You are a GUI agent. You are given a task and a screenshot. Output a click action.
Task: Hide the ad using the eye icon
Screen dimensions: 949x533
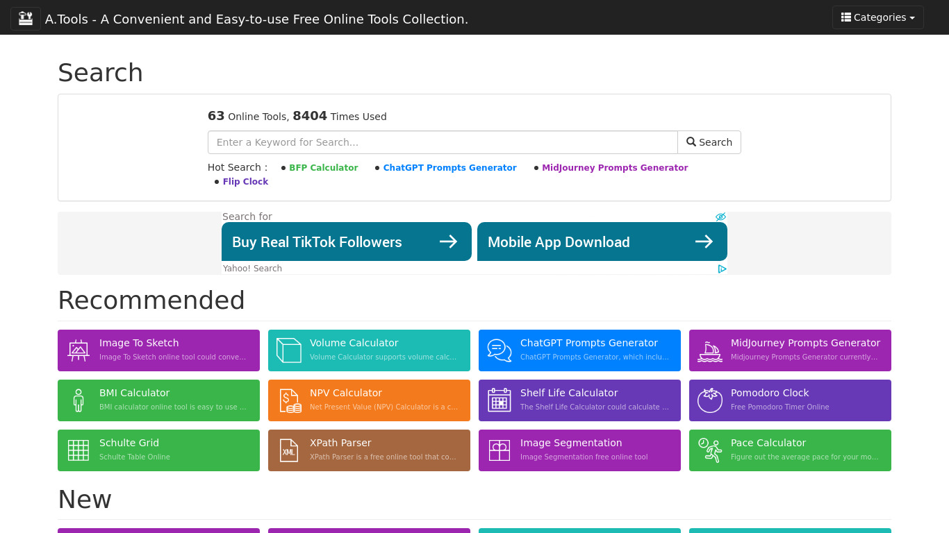720,217
